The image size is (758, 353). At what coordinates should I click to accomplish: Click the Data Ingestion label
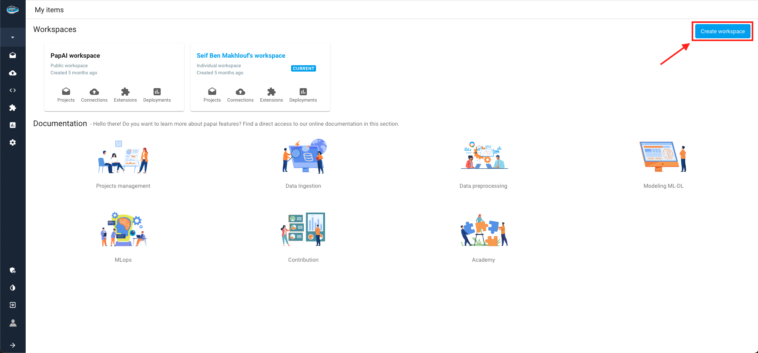click(303, 186)
